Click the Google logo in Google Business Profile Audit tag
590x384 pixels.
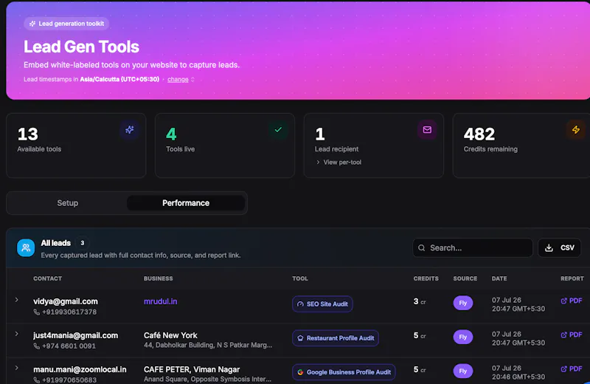[x=300, y=372]
